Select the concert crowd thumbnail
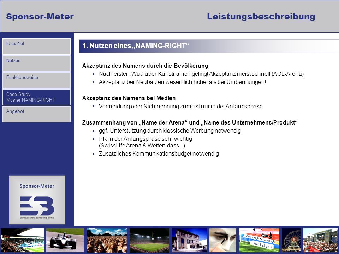The width and height of the screenshot is (339, 254). (x=107, y=240)
